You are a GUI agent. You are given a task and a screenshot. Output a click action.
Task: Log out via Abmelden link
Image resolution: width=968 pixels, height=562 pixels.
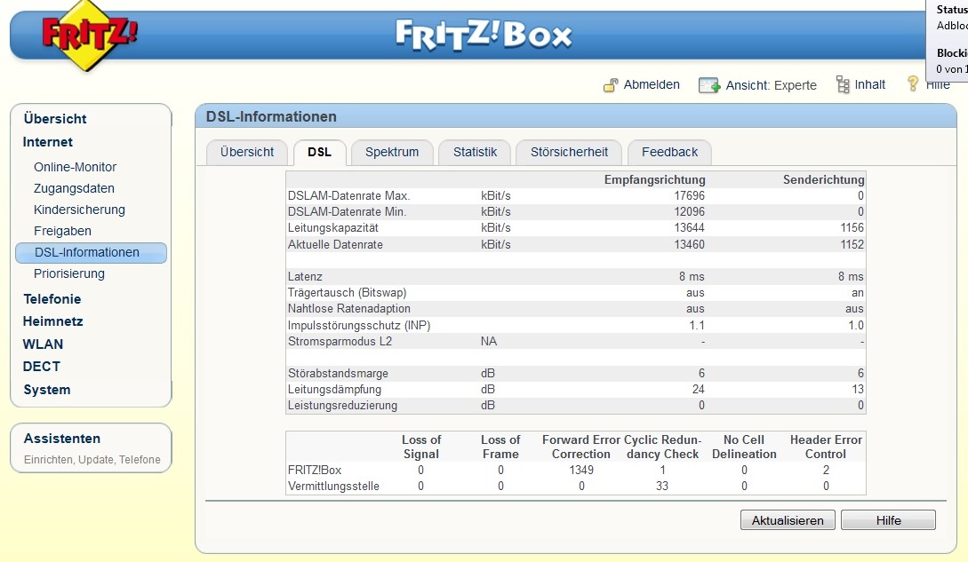point(652,84)
